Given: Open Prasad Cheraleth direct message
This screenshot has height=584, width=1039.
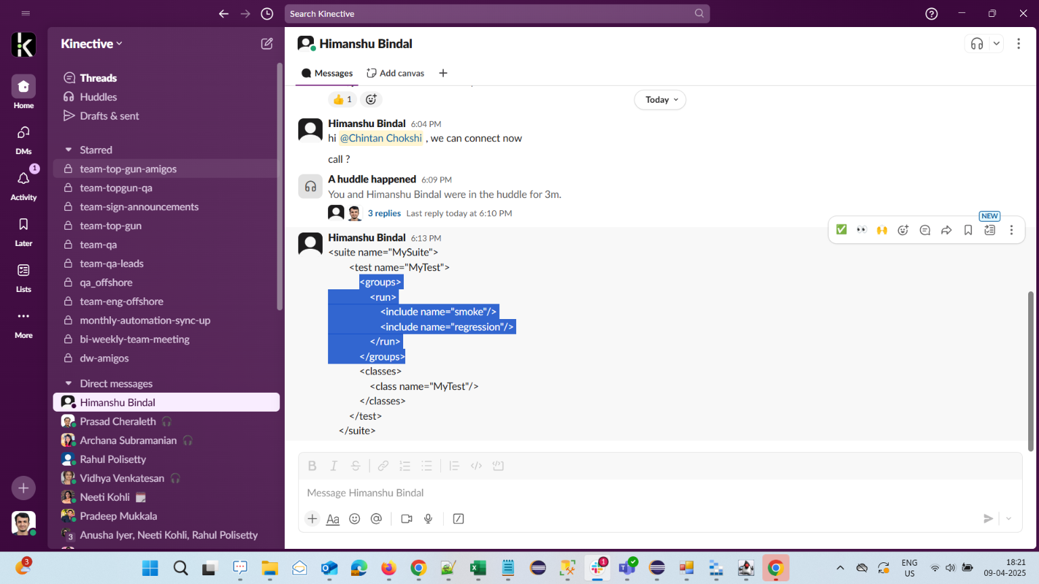Looking at the screenshot, I should 166,421.
